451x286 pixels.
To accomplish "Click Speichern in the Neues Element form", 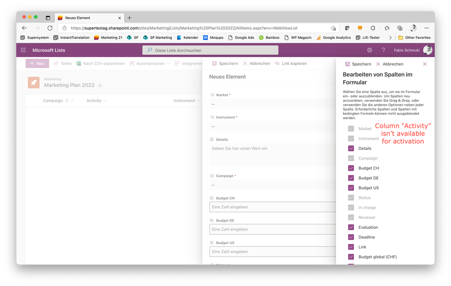I will click(225, 64).
